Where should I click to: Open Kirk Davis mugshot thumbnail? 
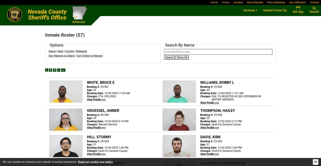pos(179,146)
